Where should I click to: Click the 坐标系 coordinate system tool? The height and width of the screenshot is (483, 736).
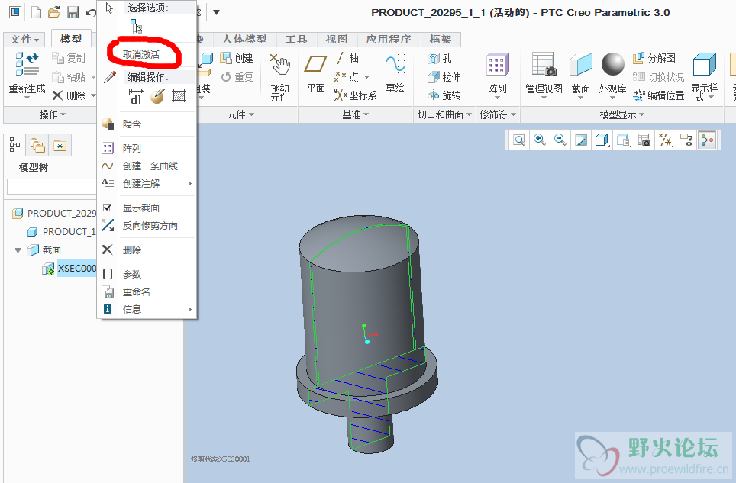[355, 95]
